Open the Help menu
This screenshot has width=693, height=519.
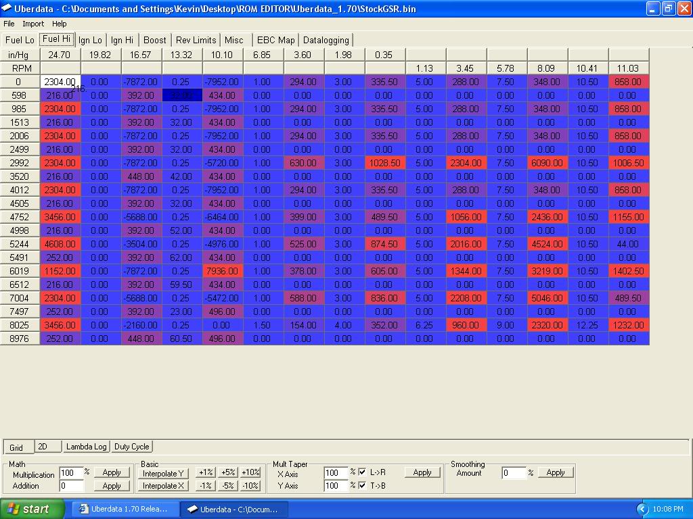(60, 24)
